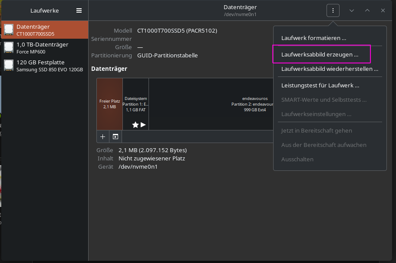Viewport: 396px width, 263px height.
Task: Select the Freier Platz 2,1 MB block
Action: [x=109, y=104]
